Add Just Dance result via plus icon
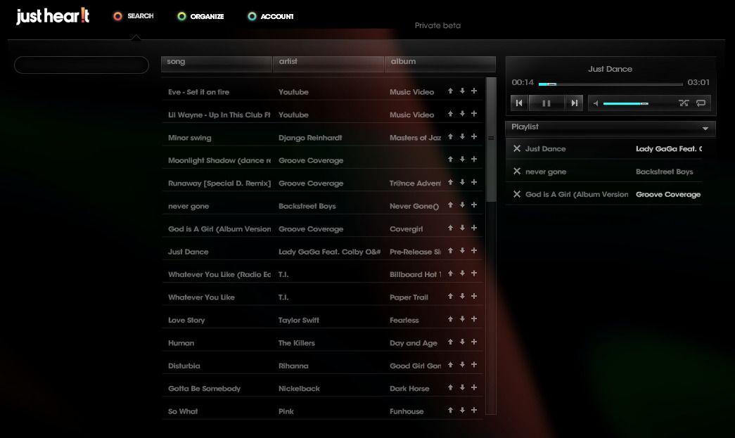The height and width of the screenshot is (438, 735). coord(474,251)
